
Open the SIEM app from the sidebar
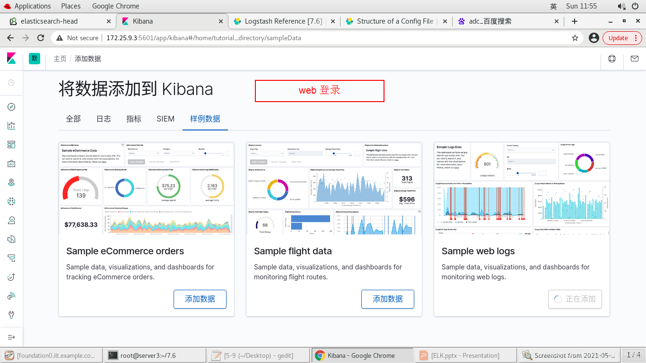point(11,296)
